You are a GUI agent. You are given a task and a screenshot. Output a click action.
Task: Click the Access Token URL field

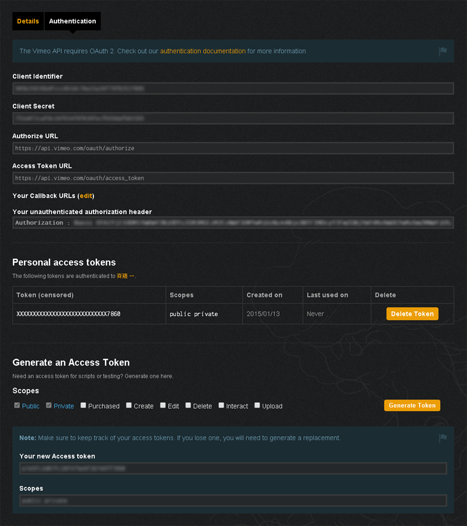[233, 178]
